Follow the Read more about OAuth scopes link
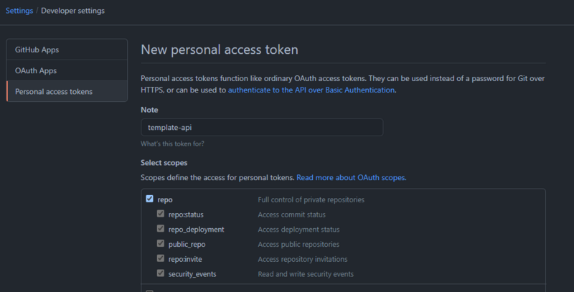574x292 pixels. point(351,177)
